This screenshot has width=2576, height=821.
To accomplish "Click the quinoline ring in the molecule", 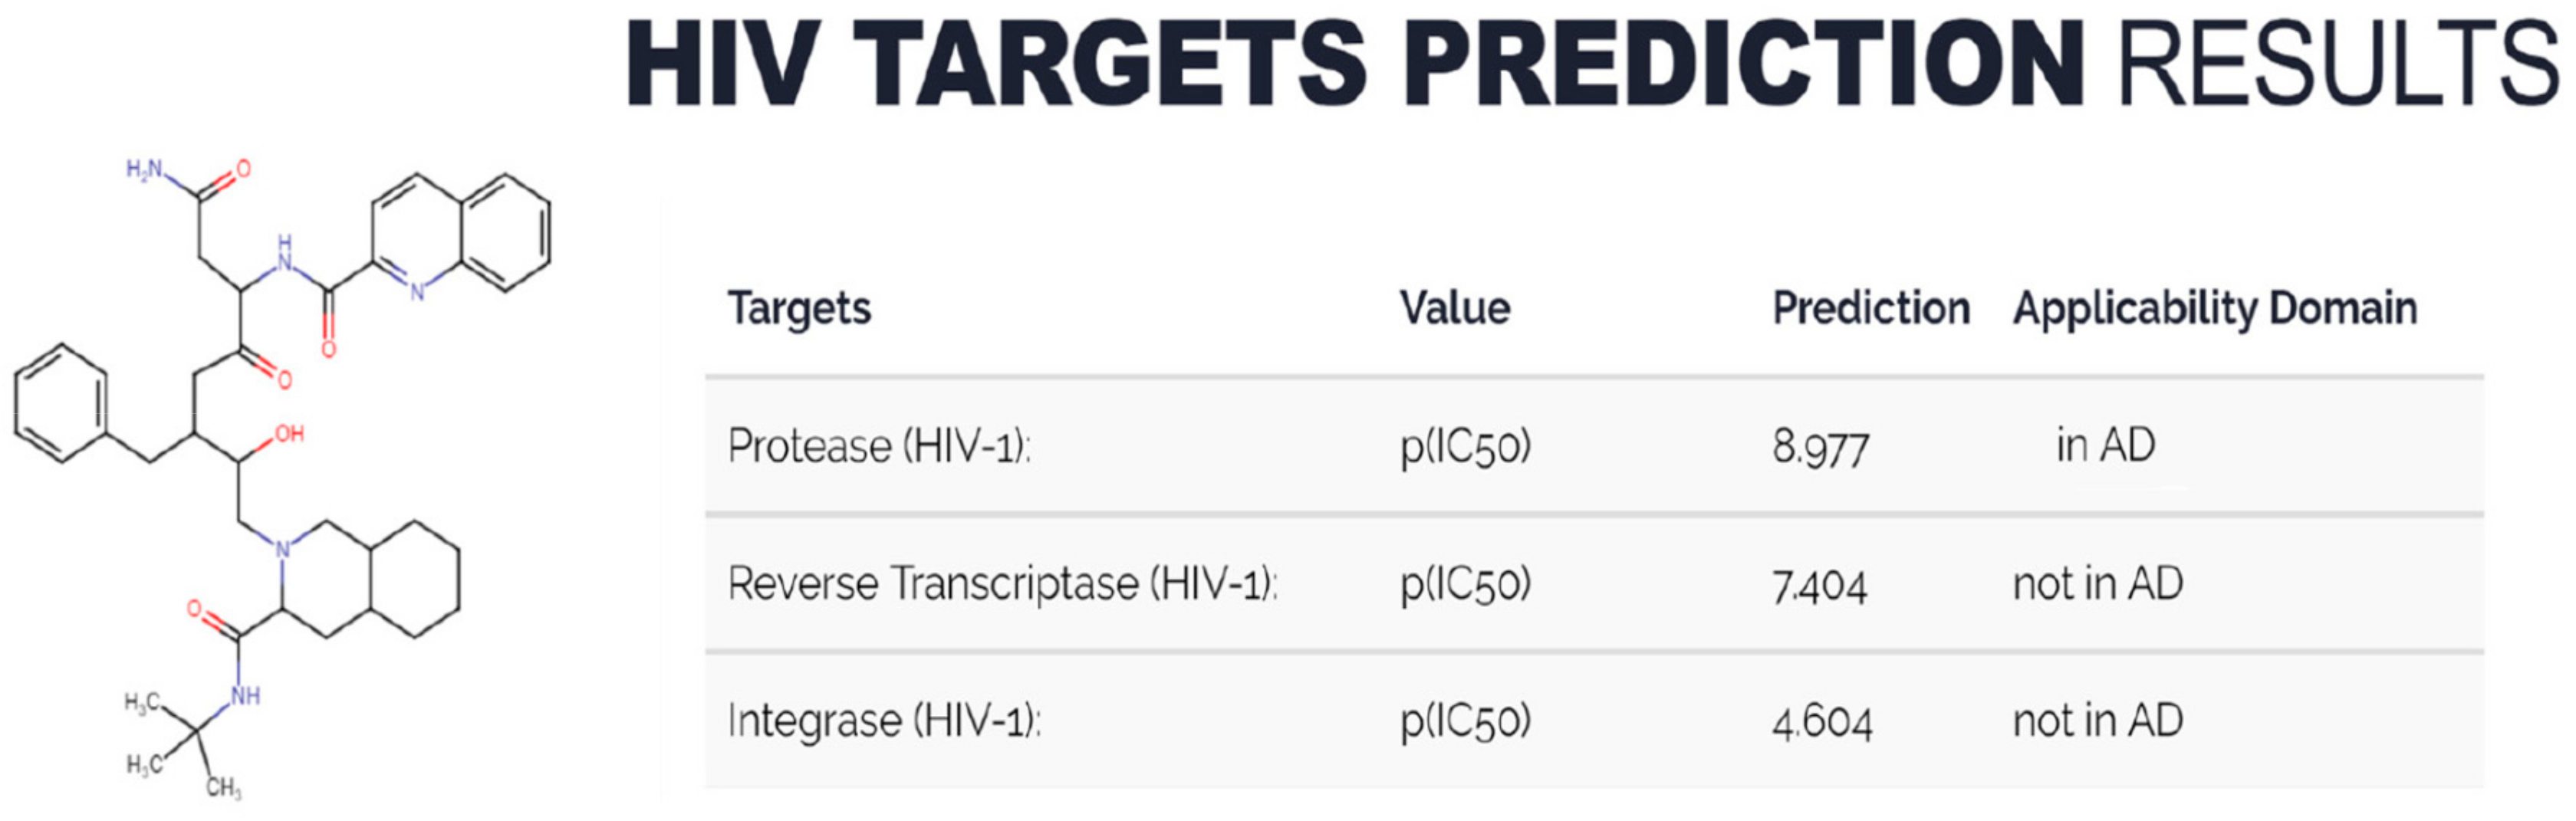I will [x=460, y=232].
